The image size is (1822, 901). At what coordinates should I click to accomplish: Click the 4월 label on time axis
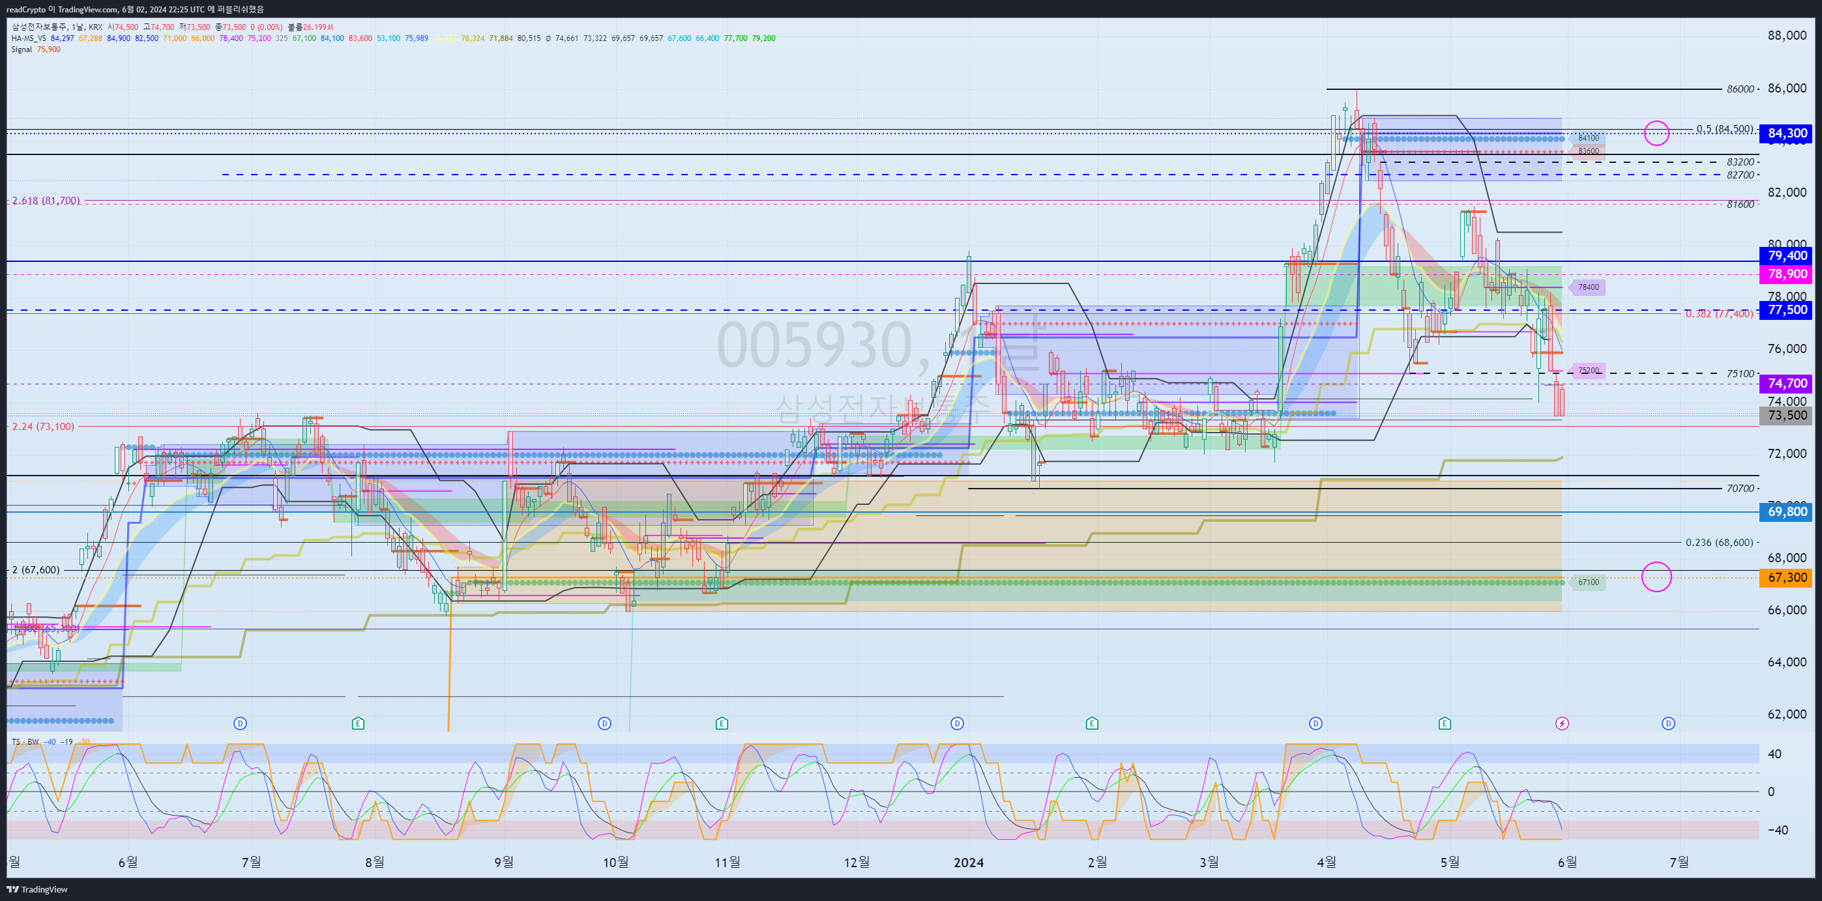click(1327, 862)
